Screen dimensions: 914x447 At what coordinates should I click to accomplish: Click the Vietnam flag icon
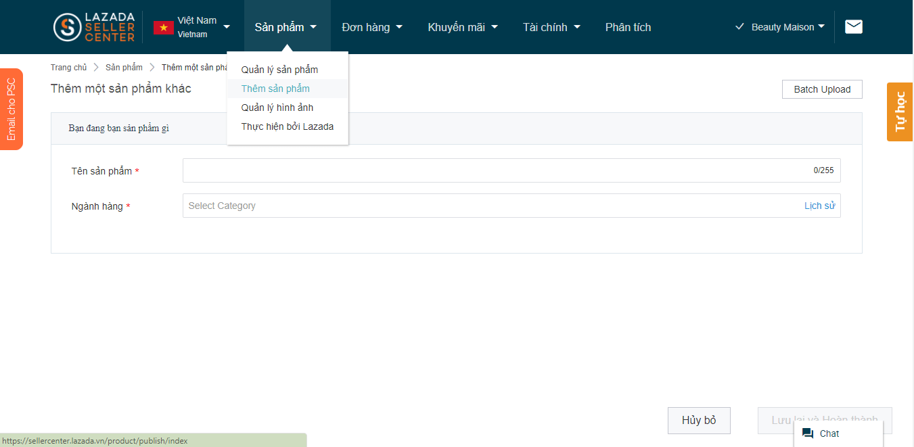[164, 28]
